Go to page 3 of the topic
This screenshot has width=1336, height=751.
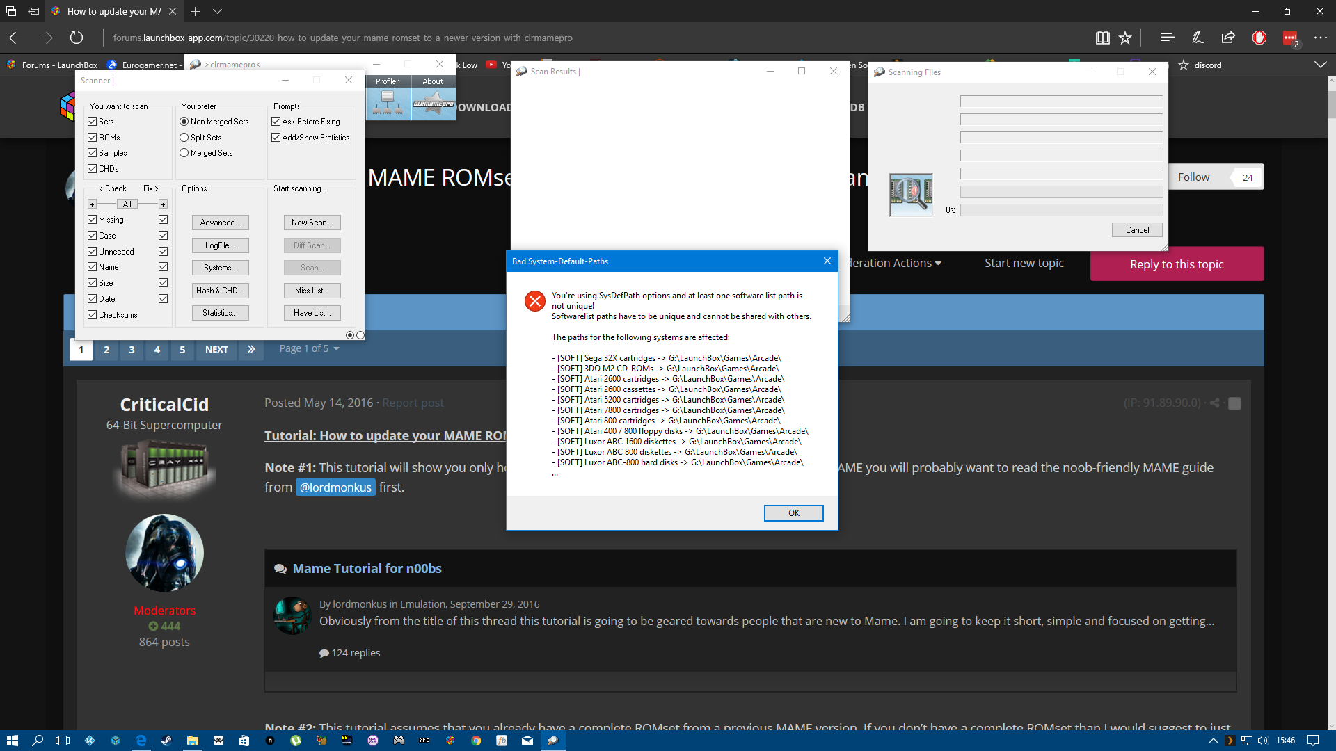coord(132,349)
